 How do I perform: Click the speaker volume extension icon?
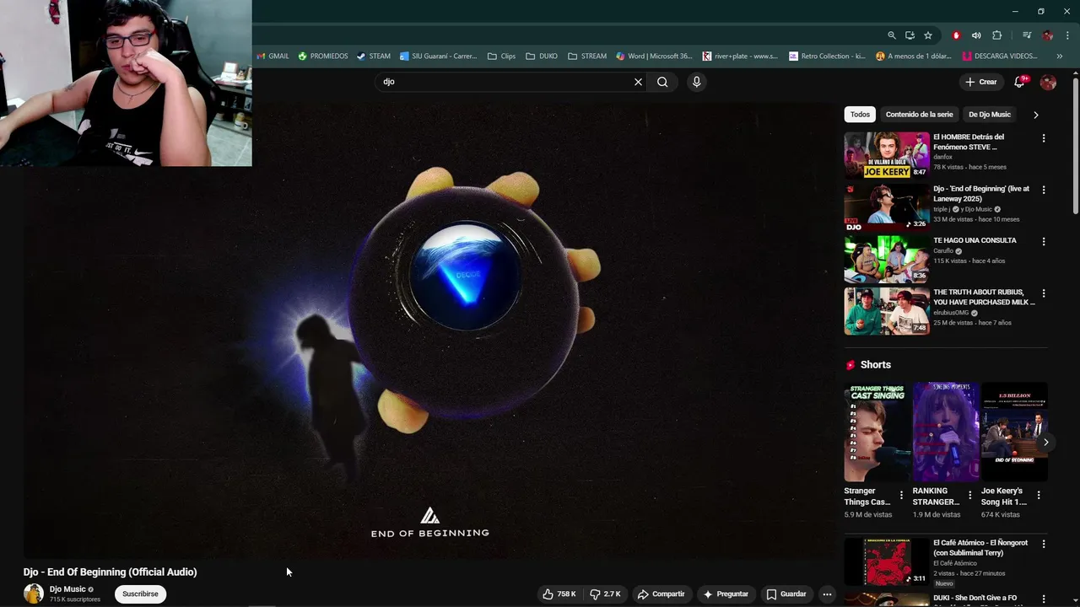tap(976, 35)
